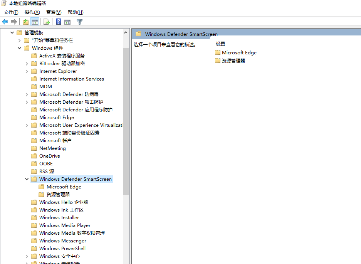This screenshot has width=361, height=264.
Task: Click the folder icon beside OneDrive
Action: click(34, 156)
